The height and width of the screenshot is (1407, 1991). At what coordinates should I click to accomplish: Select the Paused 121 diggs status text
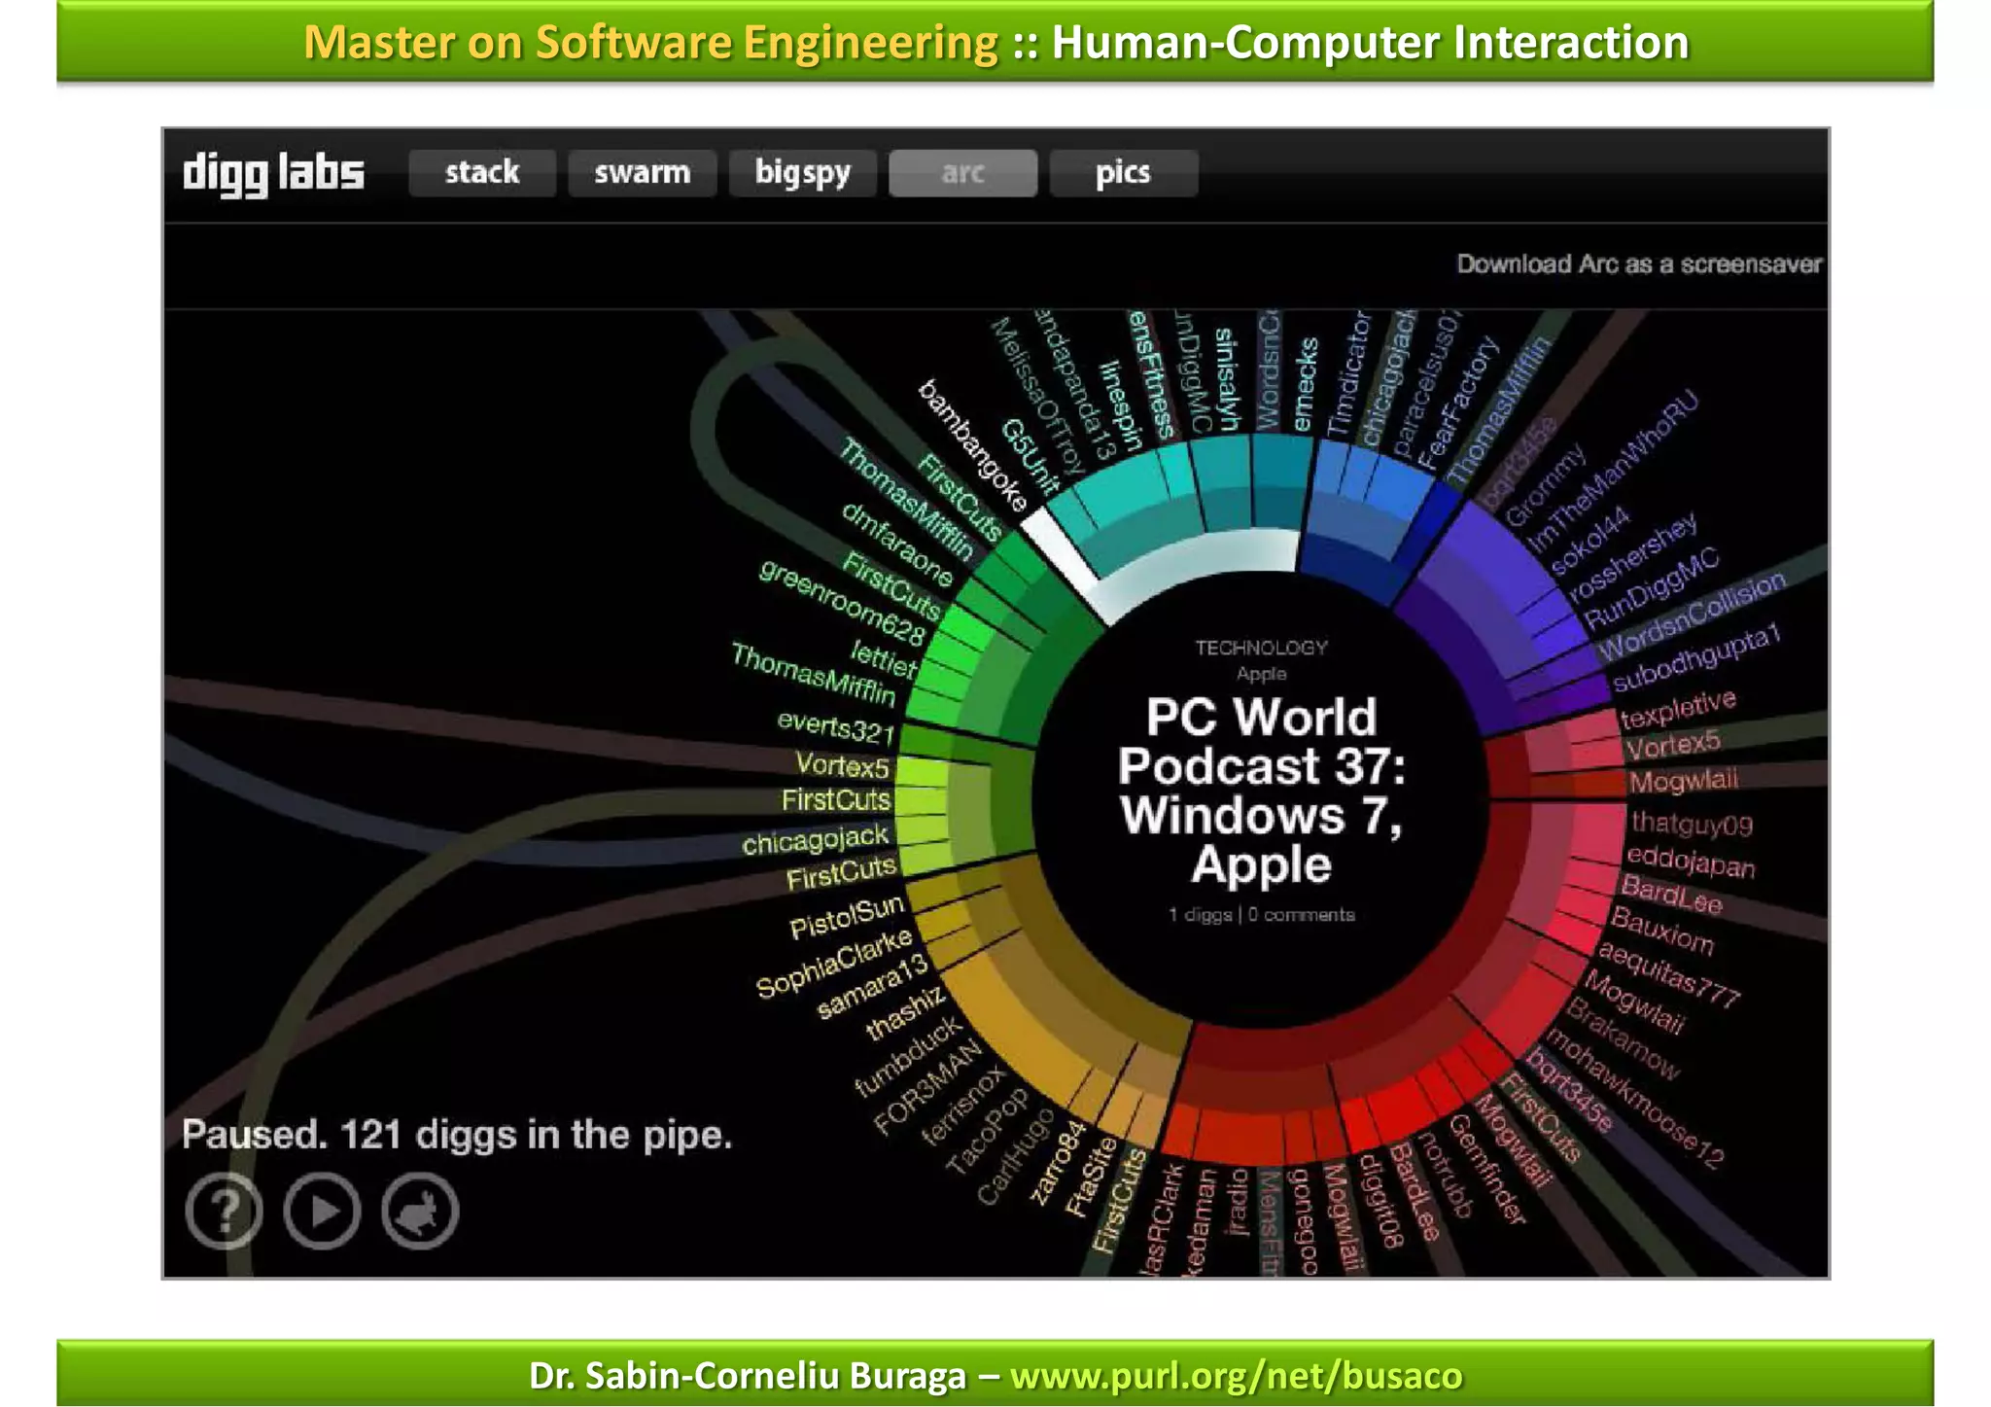456,1135
